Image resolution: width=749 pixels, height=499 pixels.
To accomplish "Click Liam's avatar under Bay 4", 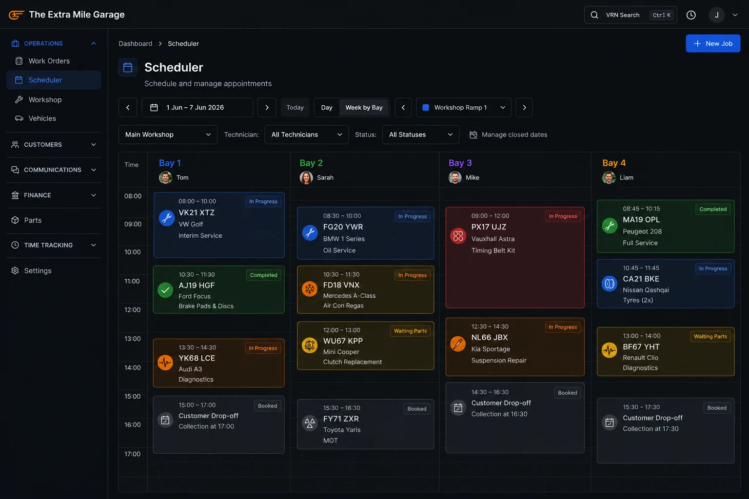I will pos(609,177).
